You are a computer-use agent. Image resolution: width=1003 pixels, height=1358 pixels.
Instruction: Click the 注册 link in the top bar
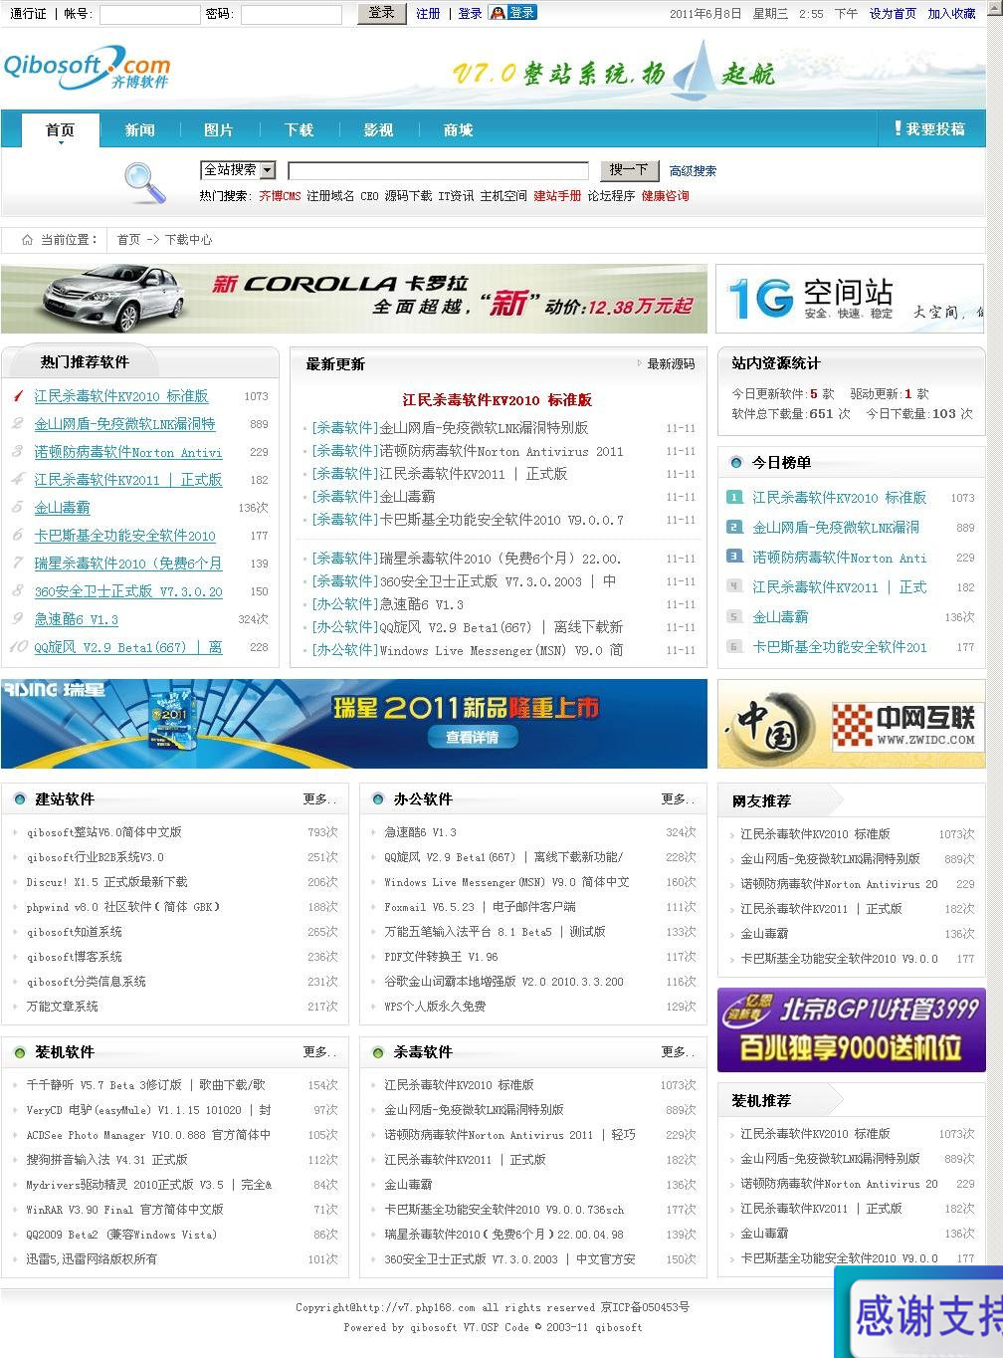pyautogui.click(x=428, y=14)
